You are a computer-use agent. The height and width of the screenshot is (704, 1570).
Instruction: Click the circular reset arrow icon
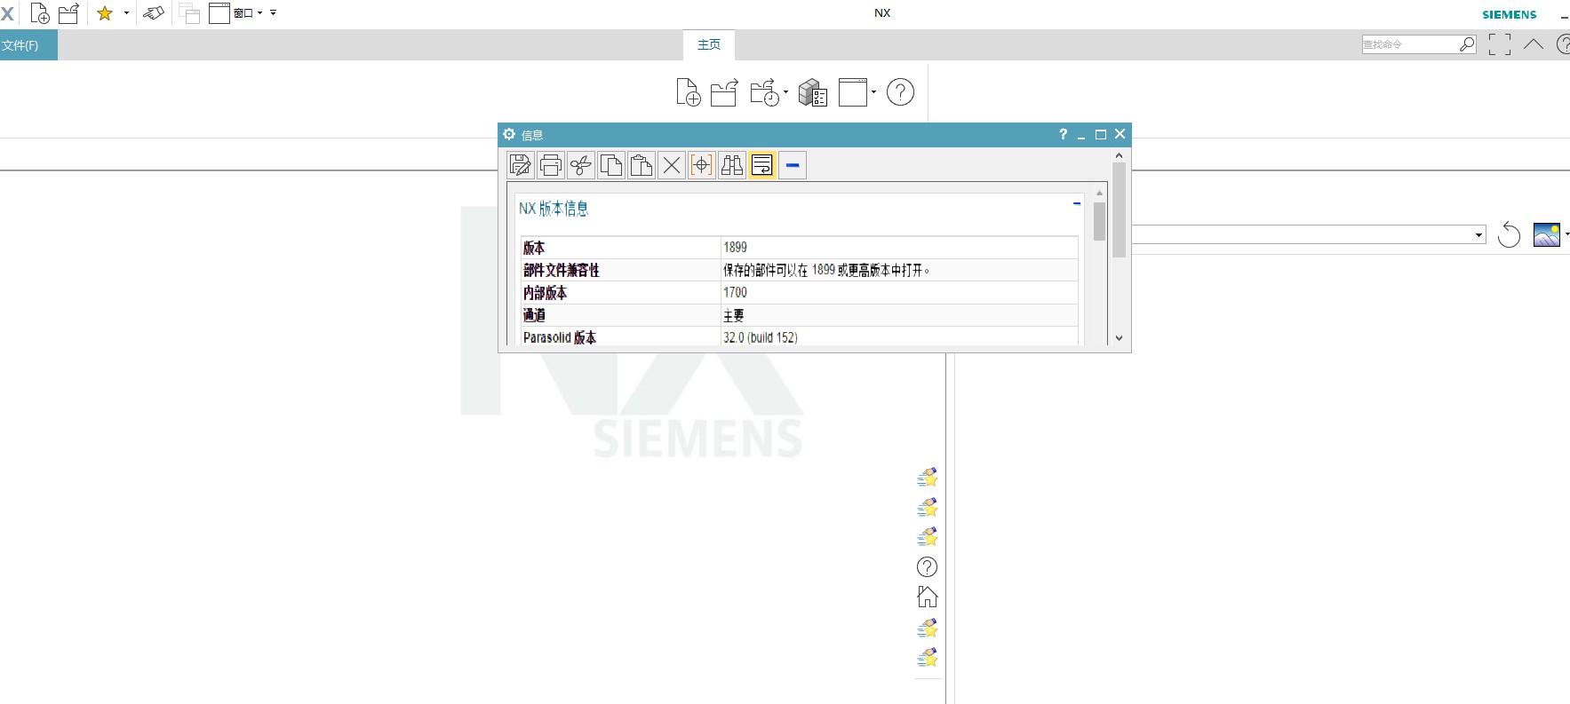click(x=1509, y=234)
